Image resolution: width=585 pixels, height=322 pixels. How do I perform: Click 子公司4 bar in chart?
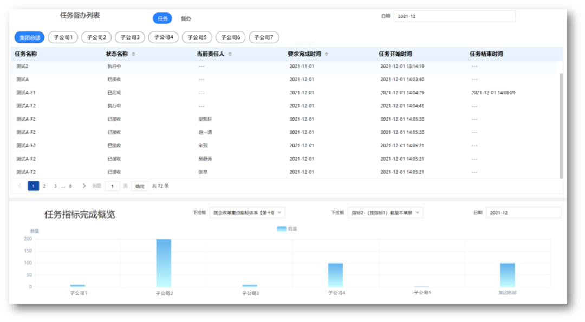(335, 275)
